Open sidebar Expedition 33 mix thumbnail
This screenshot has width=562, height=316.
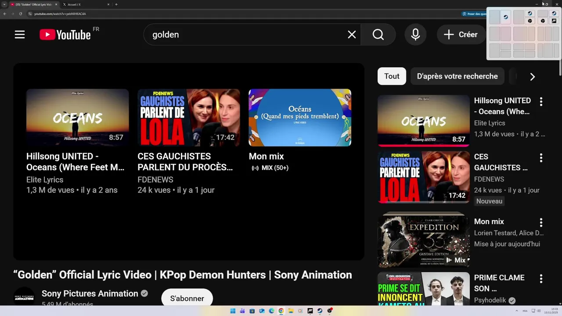click(x=424, y=241)
